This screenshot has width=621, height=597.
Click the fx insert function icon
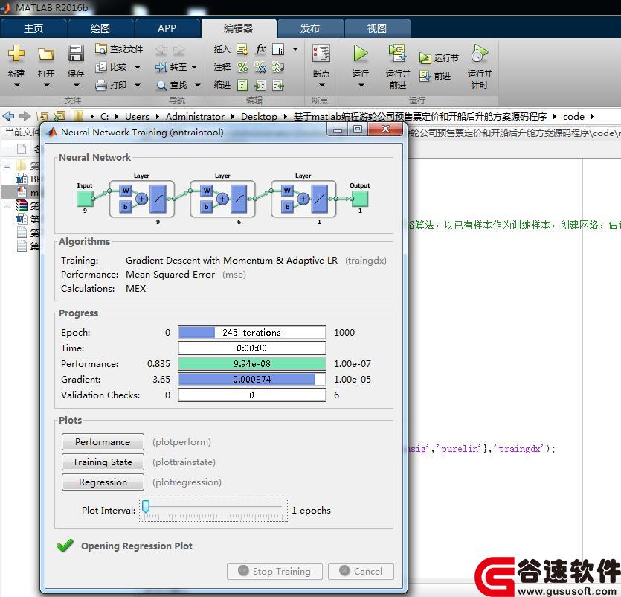260,49
